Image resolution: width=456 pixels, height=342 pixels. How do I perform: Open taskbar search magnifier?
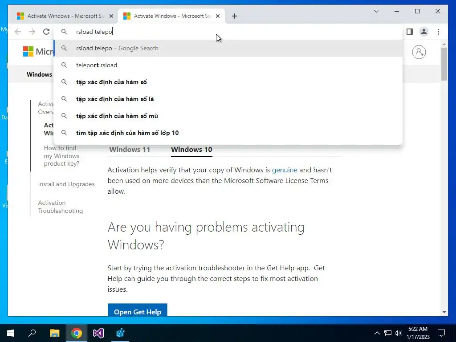pyautogui.click(x=32, y=333)
